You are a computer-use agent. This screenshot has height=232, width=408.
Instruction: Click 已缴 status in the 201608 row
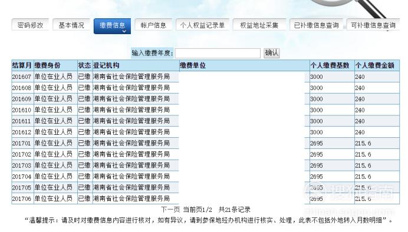click(84, 88)
